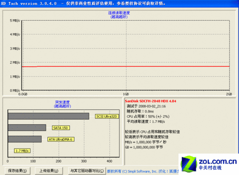Click the 平均读取速度: 1.7 MB/s line

pyautogui.click(x=146, y=122)
